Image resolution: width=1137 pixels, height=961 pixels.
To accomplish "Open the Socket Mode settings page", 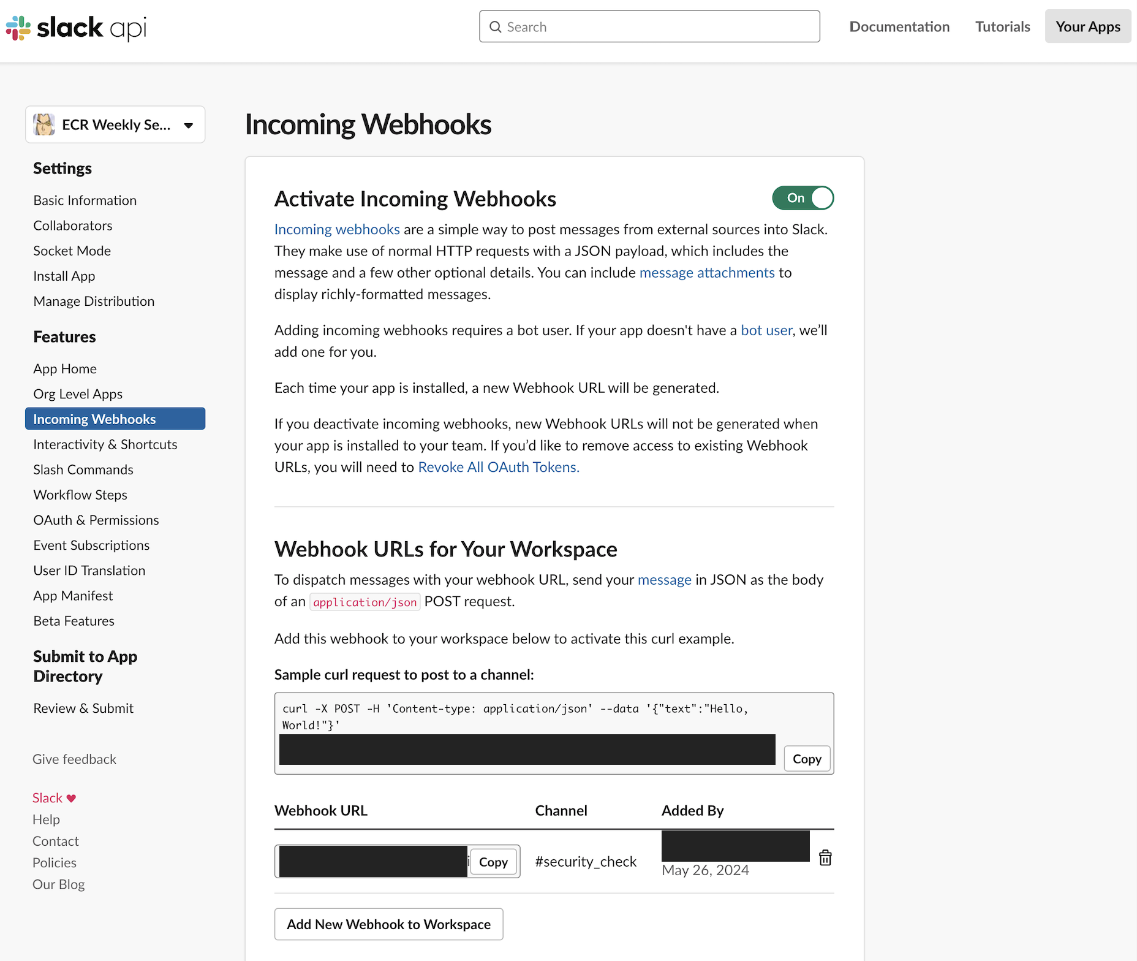I will point(72,251).
